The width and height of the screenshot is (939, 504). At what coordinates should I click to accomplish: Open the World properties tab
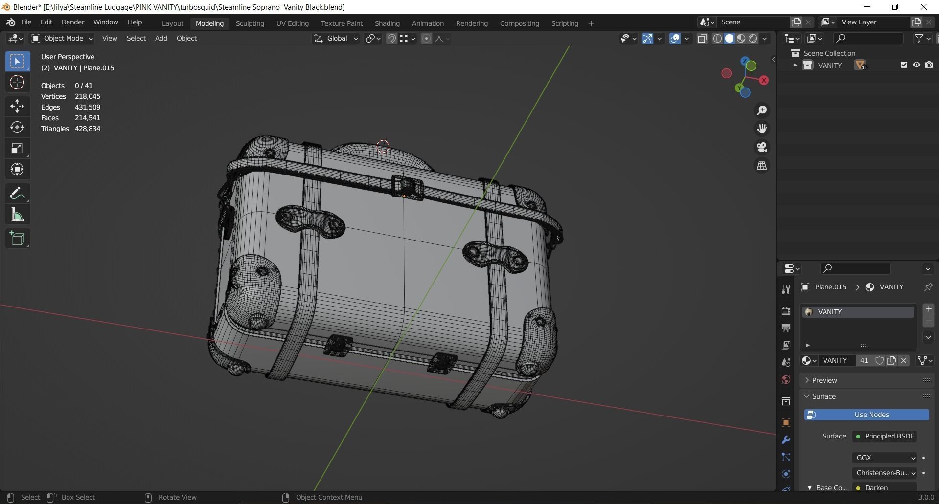coord(786,380)
